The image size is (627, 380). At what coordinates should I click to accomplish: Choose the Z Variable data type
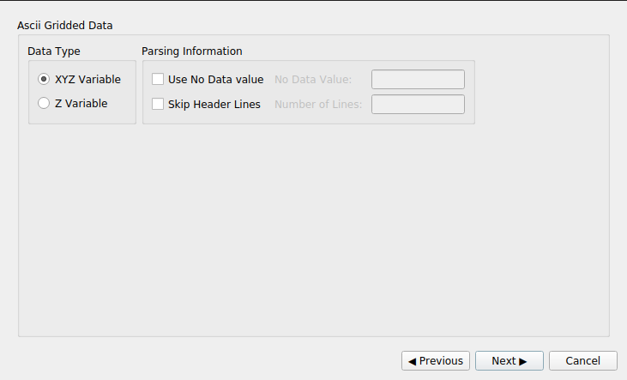point(44,104)
